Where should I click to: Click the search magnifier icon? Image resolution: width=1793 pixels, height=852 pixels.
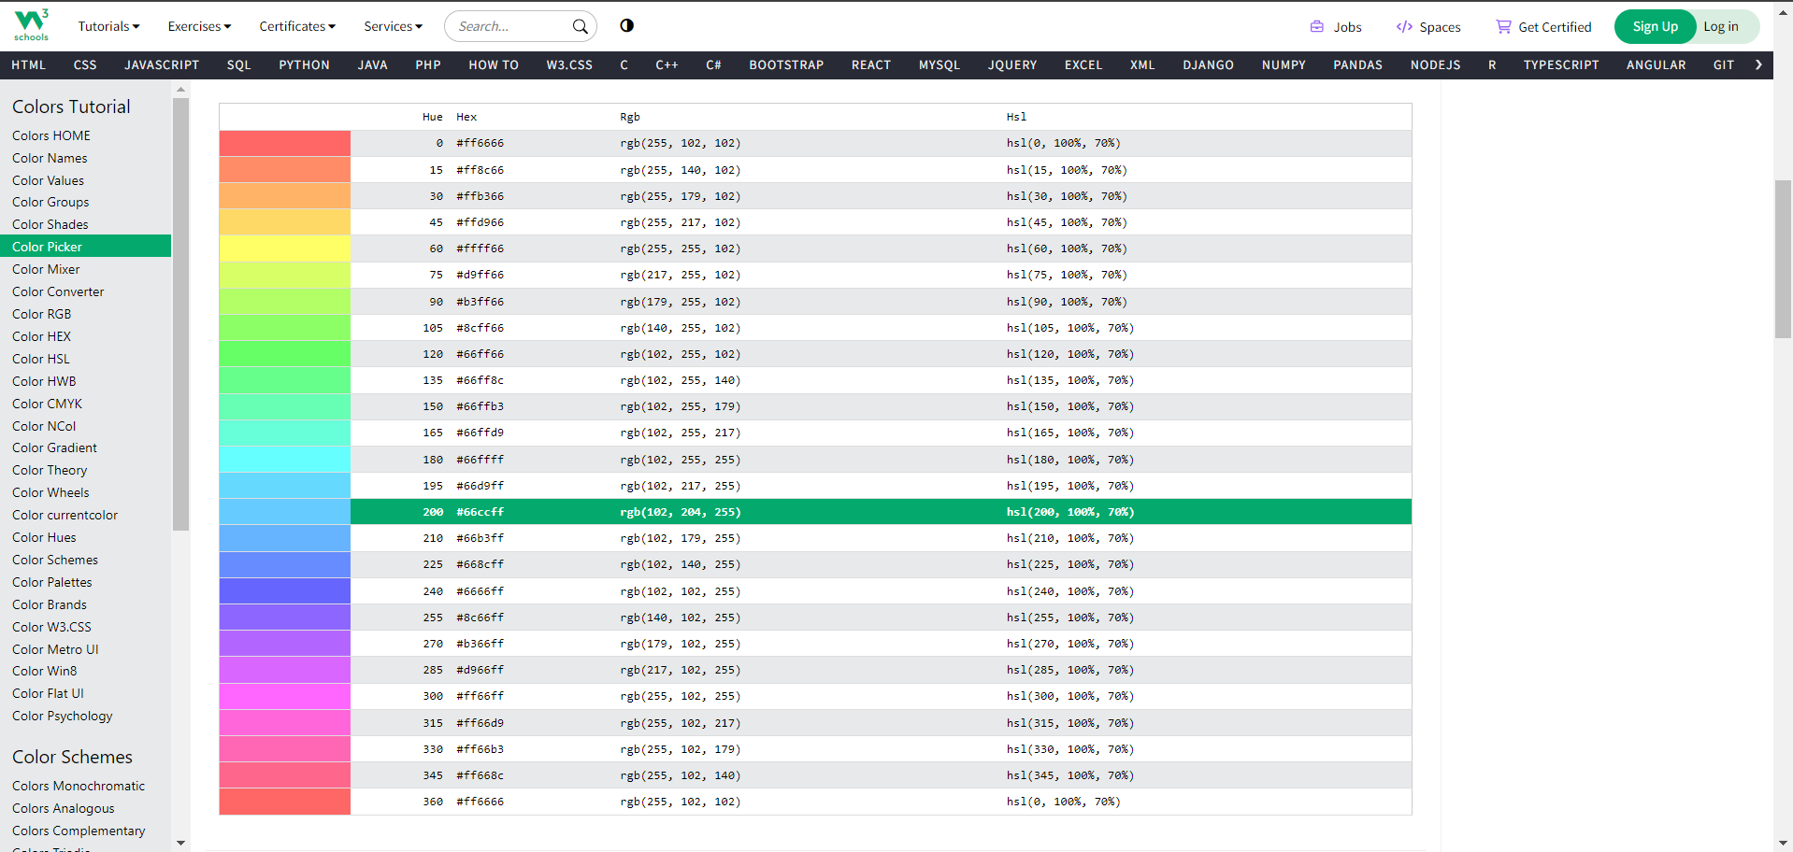(581, 26)
